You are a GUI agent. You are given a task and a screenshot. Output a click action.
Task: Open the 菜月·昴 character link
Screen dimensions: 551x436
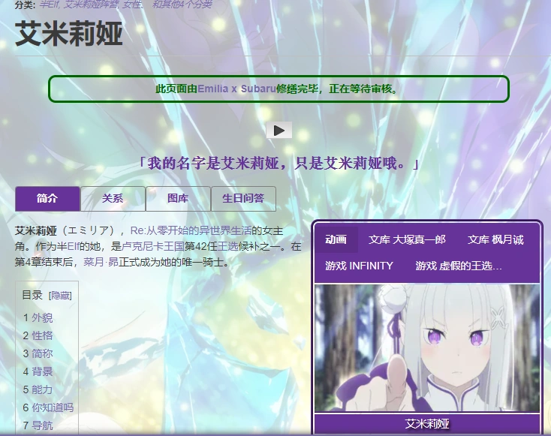coord(101,262)
